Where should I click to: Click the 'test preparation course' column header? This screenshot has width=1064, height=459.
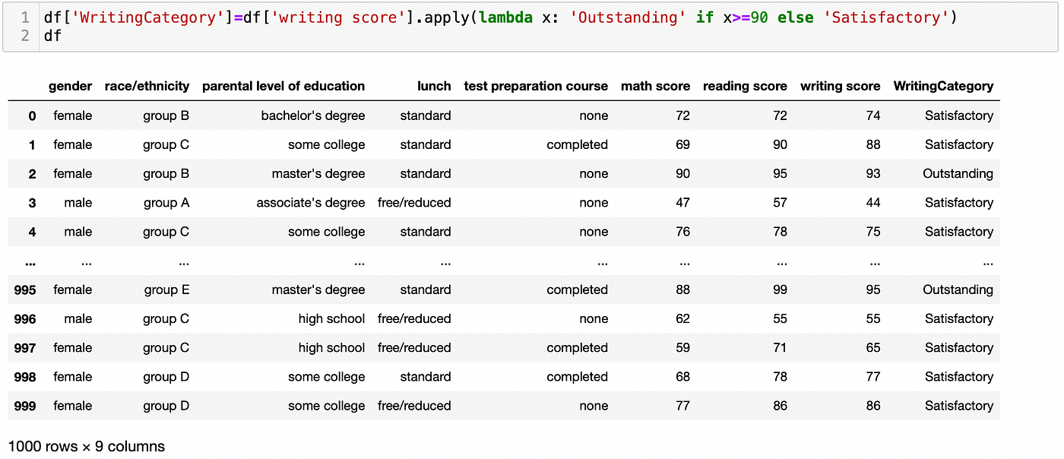[536, 86]
